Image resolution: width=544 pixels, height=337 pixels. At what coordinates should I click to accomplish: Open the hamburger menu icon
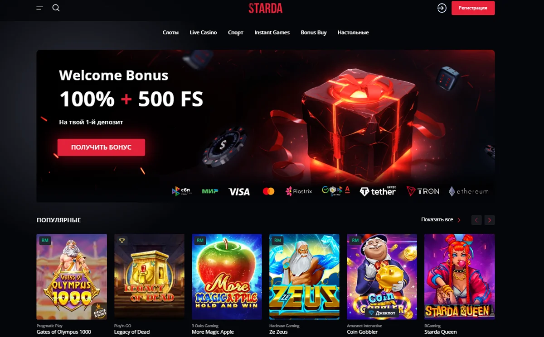pos(40,8)
